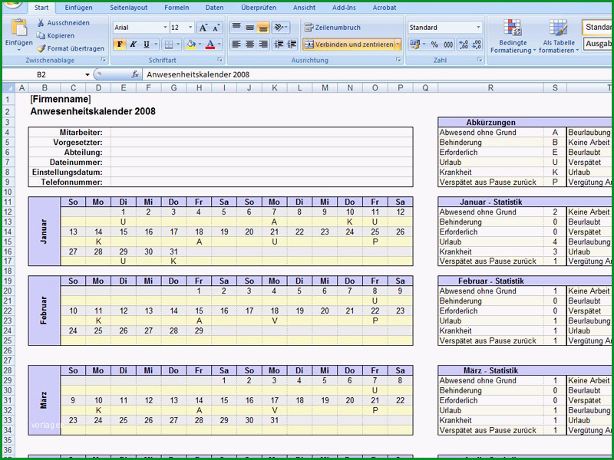Apply percent number format

click(434, 44)
